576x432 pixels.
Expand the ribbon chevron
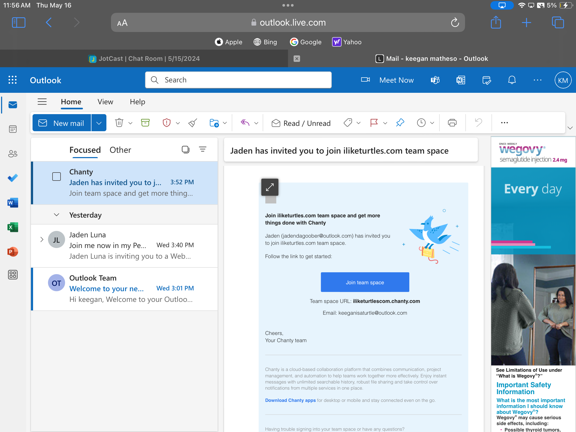[x=570, y=128]
